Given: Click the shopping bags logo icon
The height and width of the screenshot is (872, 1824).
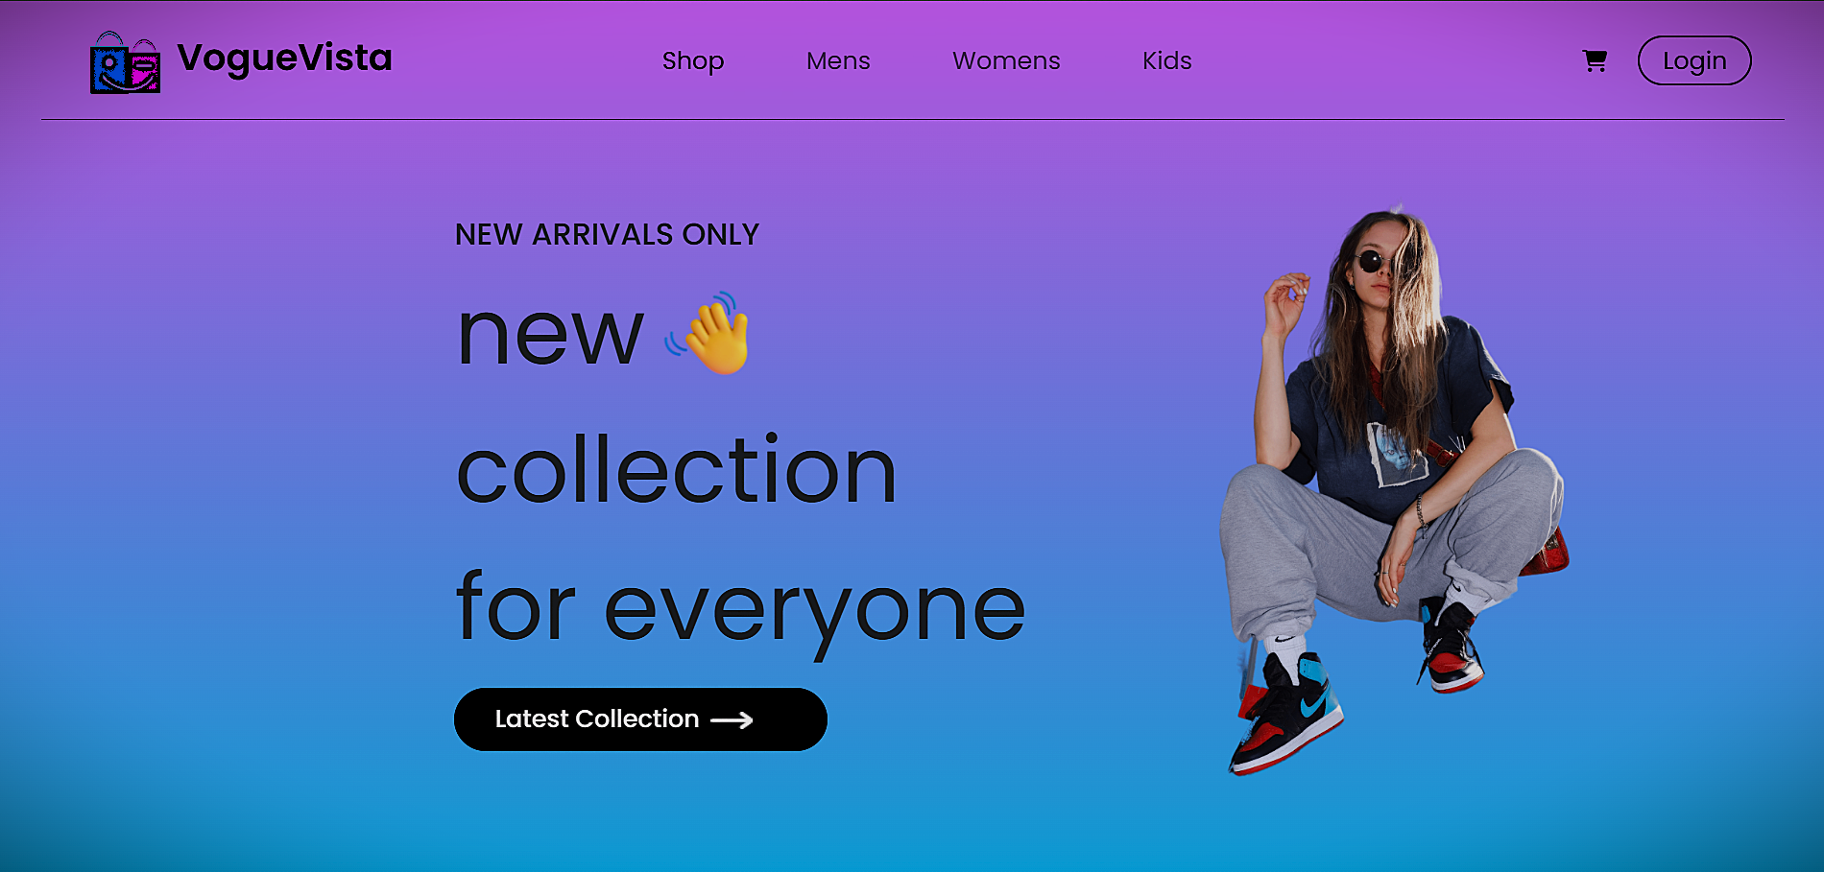Looking at the screenshot, I should click(125, 62).
